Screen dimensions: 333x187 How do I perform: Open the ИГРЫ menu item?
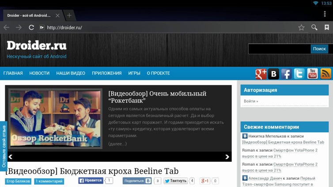pos(134,73)
